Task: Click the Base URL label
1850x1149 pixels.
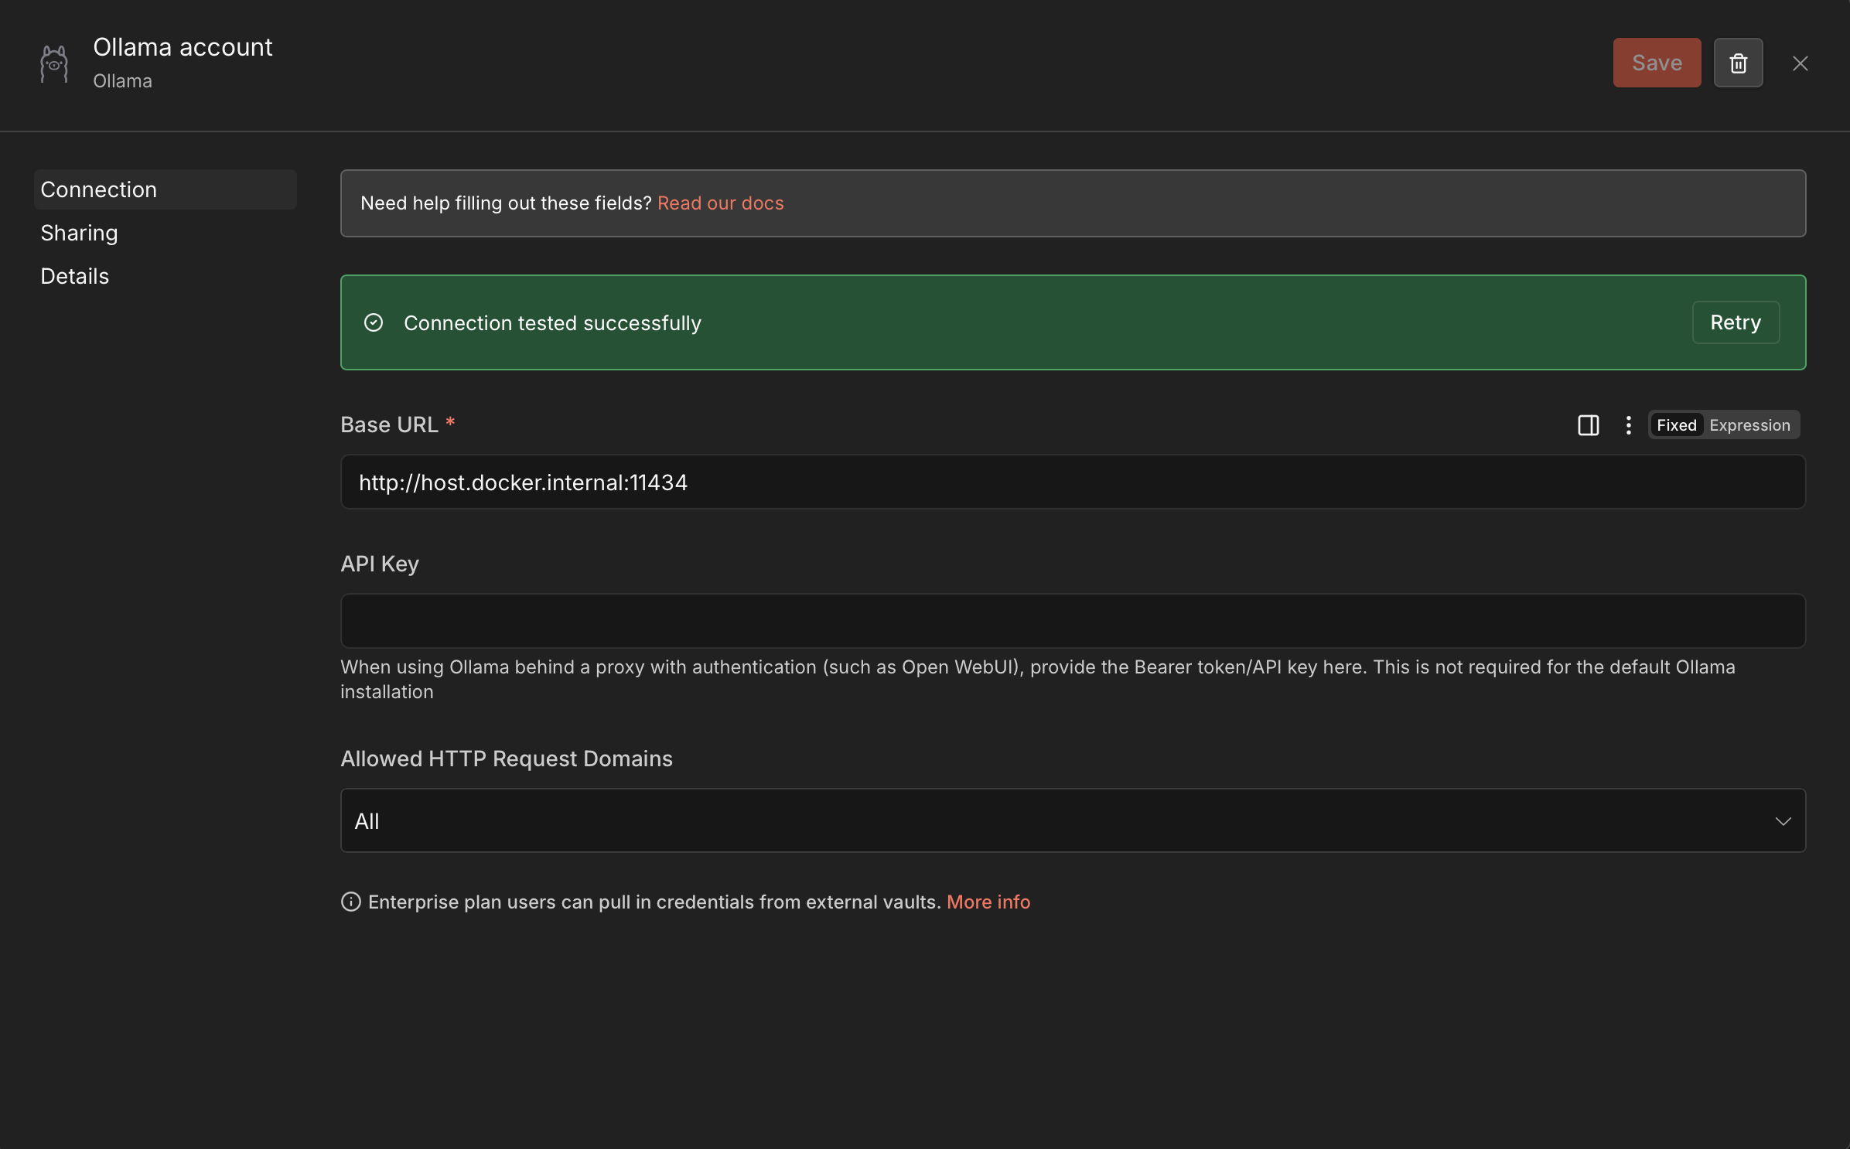Action: (x=389, y=424)
